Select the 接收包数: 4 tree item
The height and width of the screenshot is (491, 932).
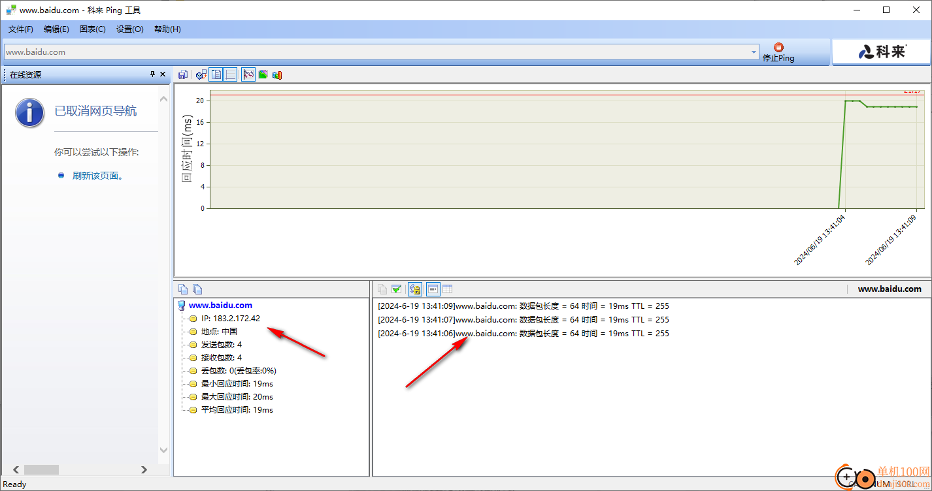222,358
